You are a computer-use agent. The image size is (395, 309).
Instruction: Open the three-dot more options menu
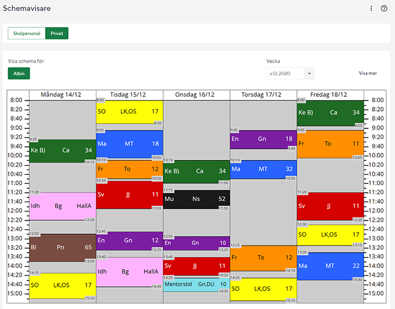tap(372, 8)
